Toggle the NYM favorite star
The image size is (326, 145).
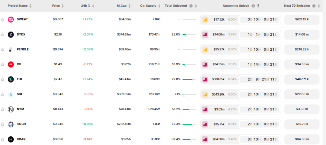[3, 109]
